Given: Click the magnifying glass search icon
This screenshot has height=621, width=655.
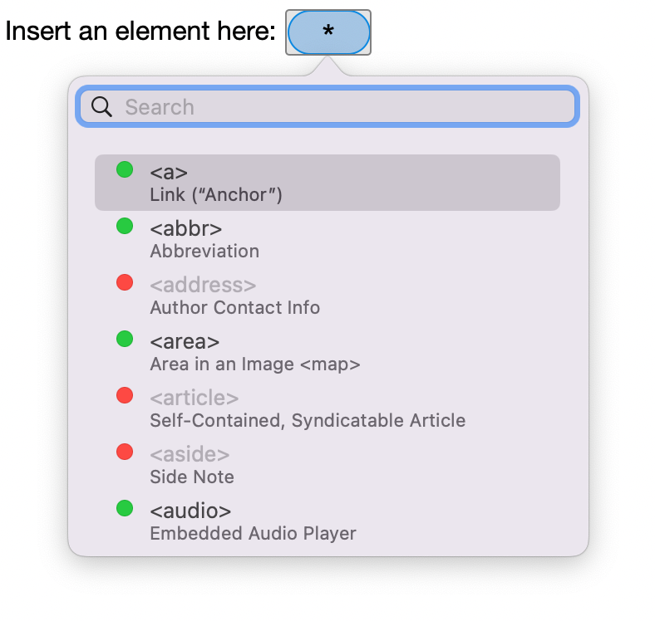Looking at the screenshot, I should point(101,107).
